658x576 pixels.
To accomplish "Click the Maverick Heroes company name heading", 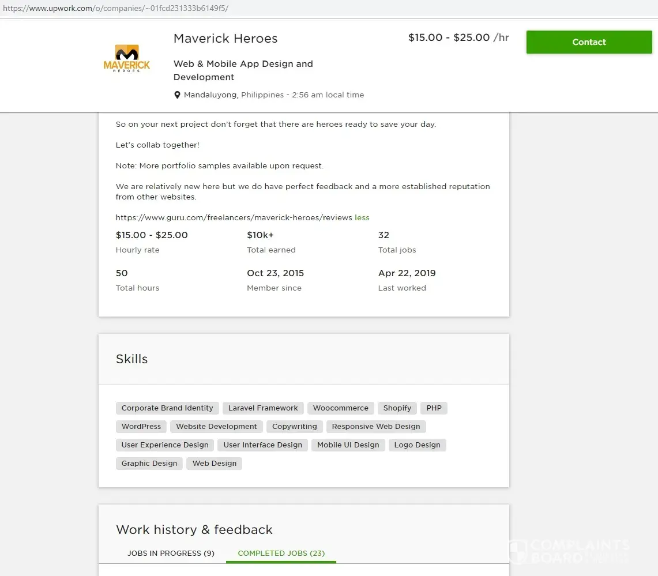I will tap(225, 39).
